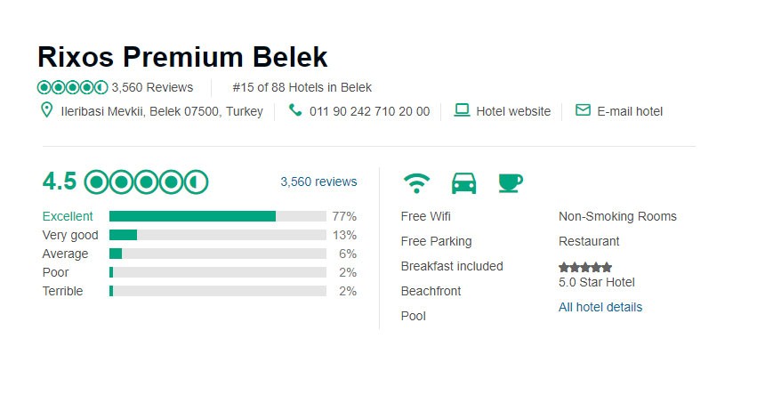View All hotel details

point(600,307)
